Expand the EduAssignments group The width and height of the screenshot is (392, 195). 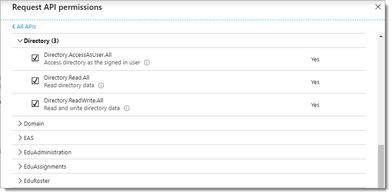(20, 166)
